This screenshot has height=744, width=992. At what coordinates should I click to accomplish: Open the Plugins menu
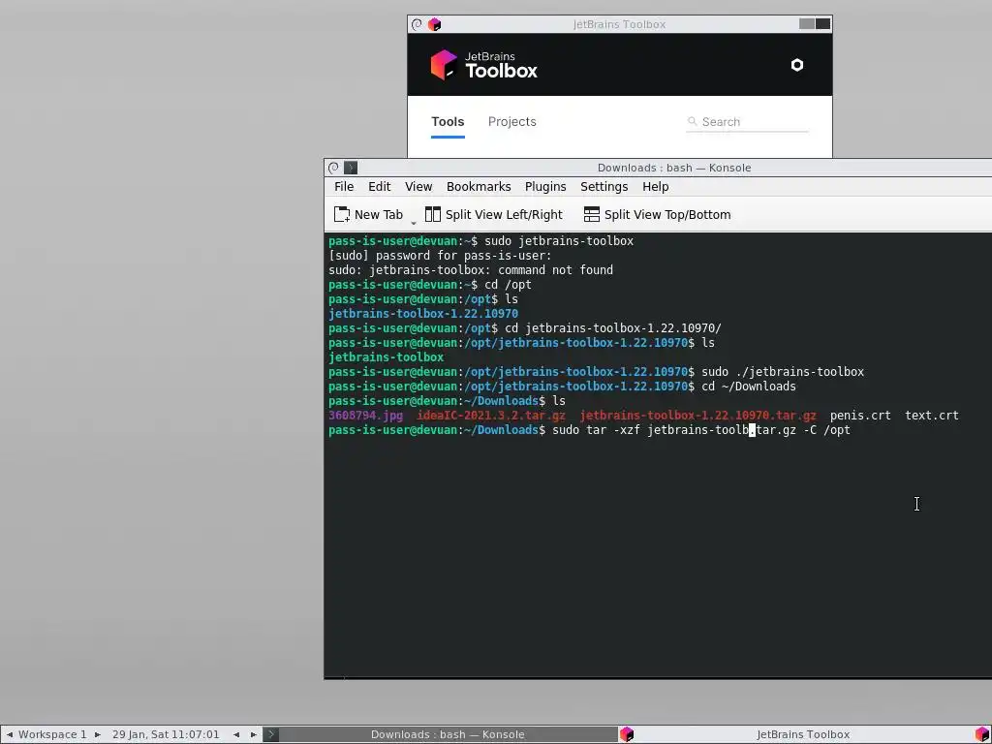545,187
